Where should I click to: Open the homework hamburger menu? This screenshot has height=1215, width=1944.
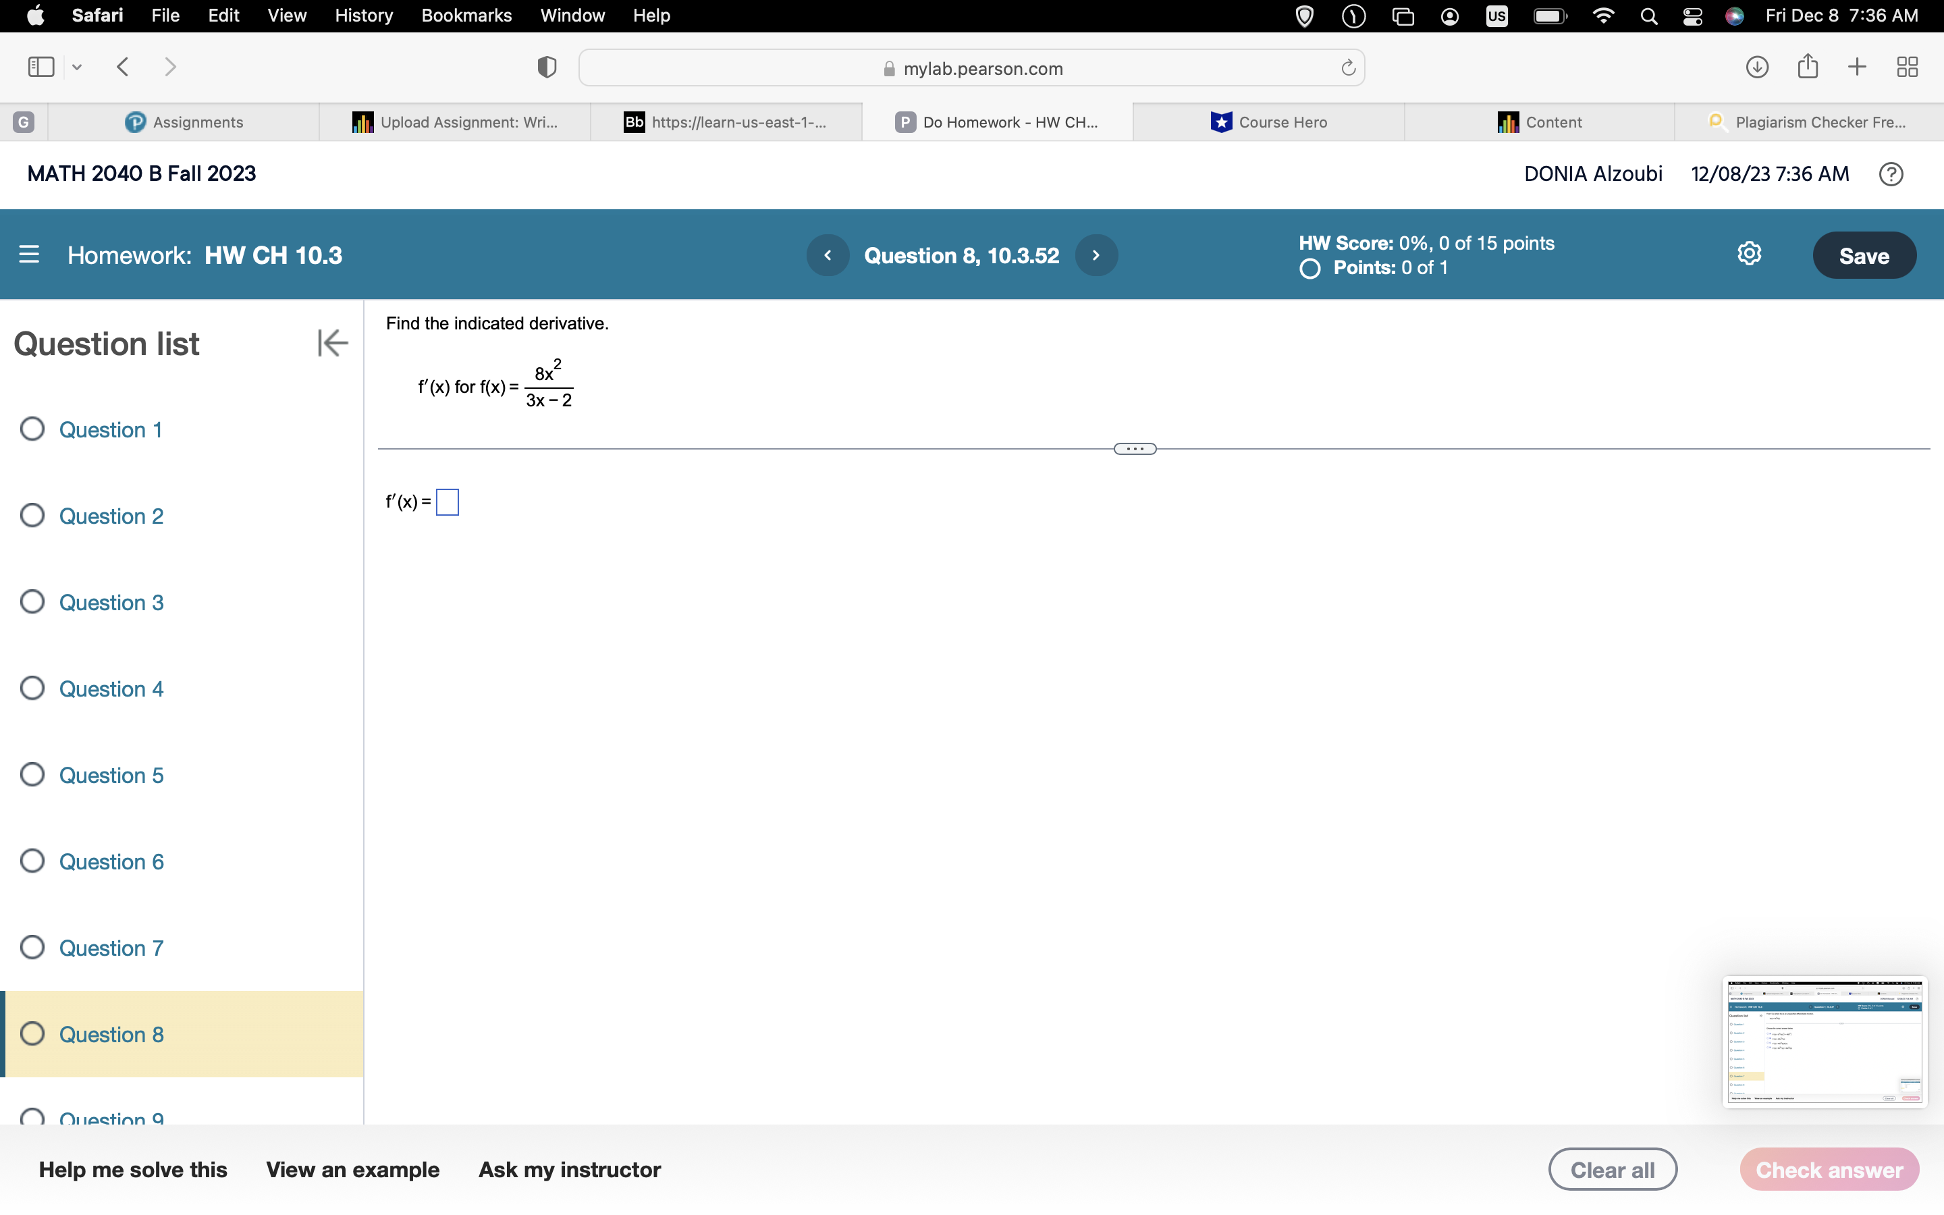(29, 254)
